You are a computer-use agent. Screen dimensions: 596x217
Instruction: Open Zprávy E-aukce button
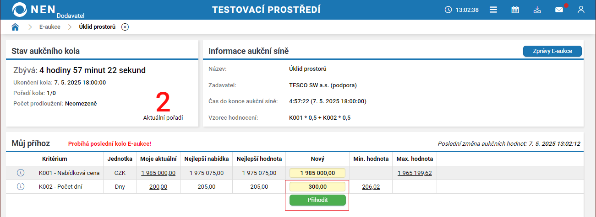coord(552,51)
